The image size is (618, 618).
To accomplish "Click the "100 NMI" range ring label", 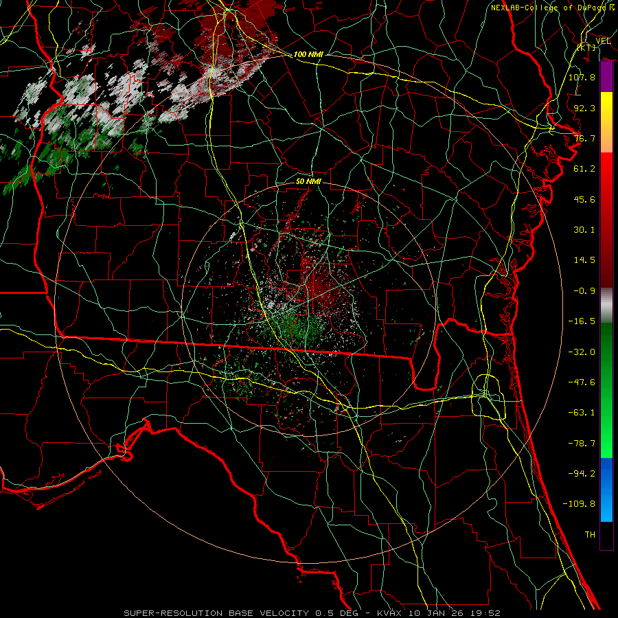I will click(x=308, y=54).
